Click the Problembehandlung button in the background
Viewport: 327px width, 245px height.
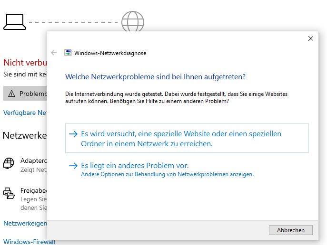[25, 94]
